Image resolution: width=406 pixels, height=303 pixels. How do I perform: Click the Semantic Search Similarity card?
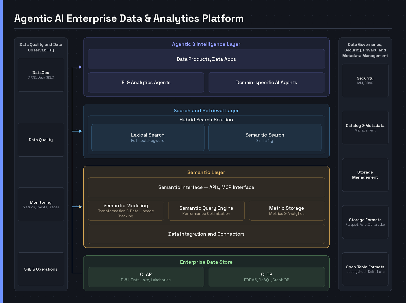265,138
